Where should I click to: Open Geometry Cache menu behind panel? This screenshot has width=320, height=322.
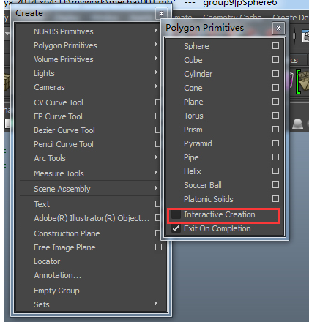tap(232, 17)
